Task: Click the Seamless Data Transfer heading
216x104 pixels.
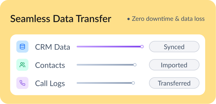Action: click(x=61, y=19)
